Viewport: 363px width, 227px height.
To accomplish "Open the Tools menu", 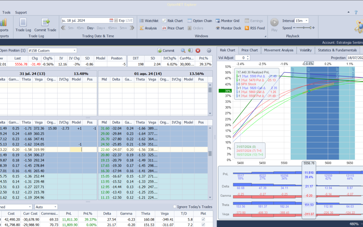I will pos(6,12).
